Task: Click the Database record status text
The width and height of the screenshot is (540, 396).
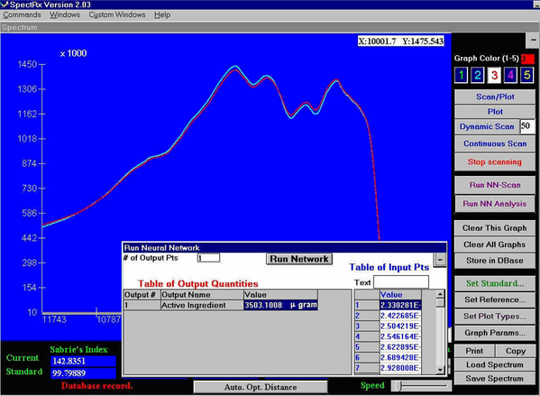Action: pos(97,386)
